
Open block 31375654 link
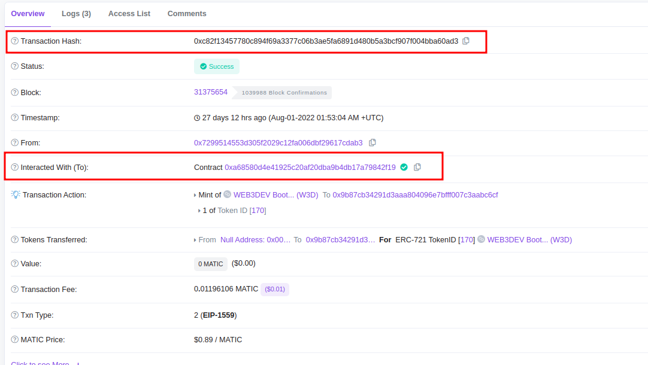[x=211, y=92]
